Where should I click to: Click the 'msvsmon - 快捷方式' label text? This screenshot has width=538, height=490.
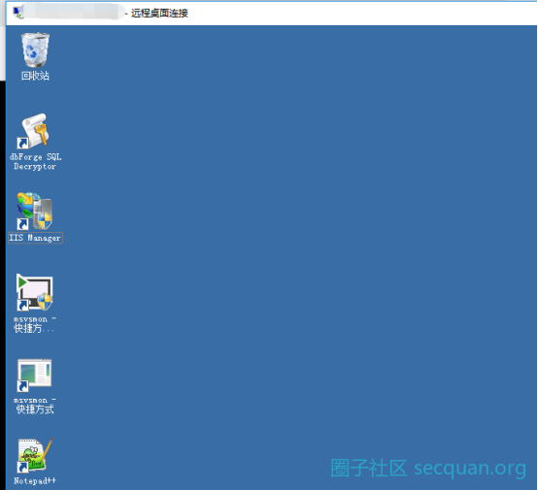tap(35, 405)
